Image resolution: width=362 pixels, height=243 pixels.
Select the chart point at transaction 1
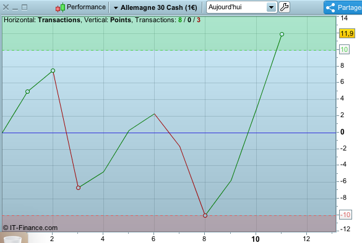pos(27,91)
